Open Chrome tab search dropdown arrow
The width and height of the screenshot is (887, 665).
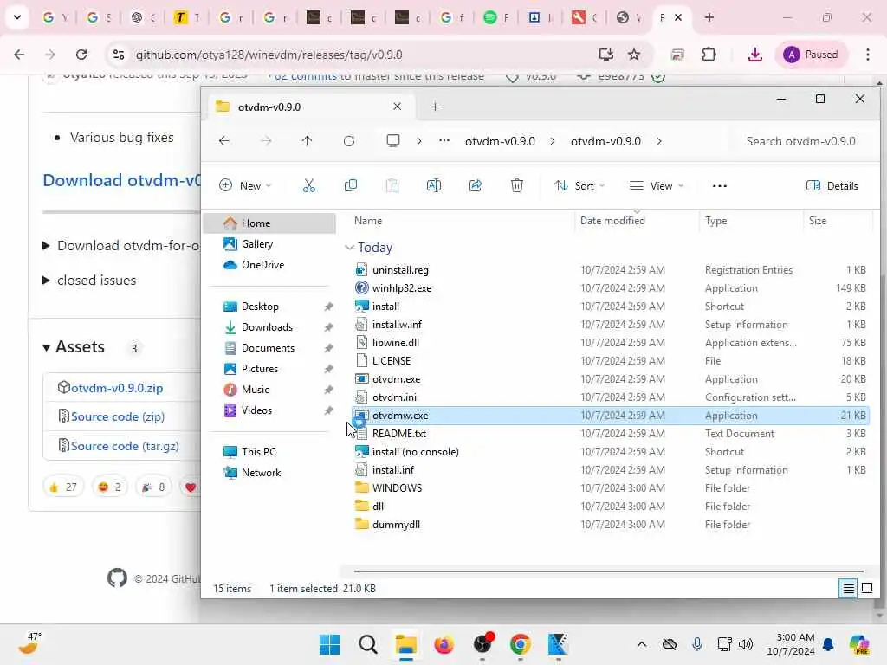17,17
